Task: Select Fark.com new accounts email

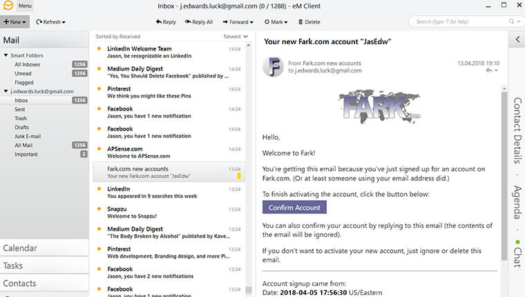Action: tap(169, 173)
